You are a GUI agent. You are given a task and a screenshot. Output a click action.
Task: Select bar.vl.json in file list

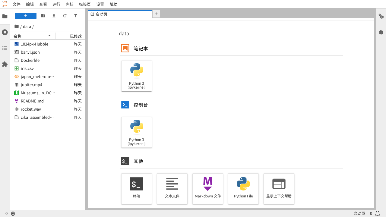[x=48, y=52]
